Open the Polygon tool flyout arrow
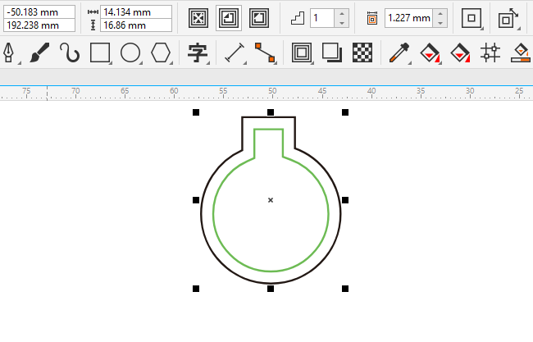Image resolution: width=533 pixels, height=342 pixels. (171, 63)
